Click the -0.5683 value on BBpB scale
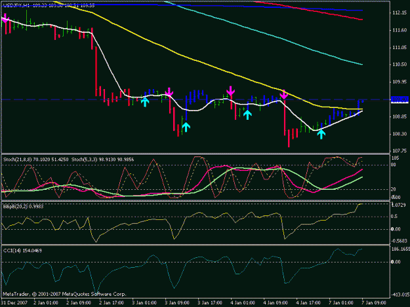Viewport: 410px width, 307px height. point(399,241)
